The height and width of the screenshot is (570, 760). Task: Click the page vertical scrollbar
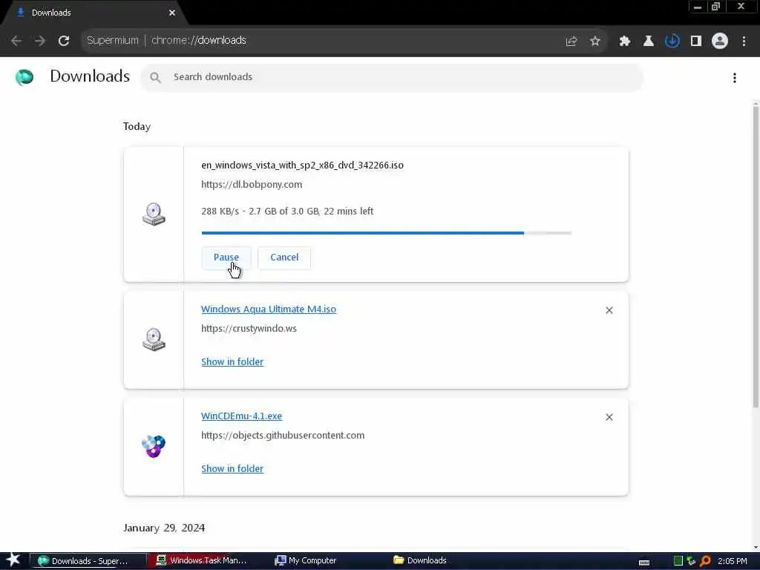coord(756,257)
